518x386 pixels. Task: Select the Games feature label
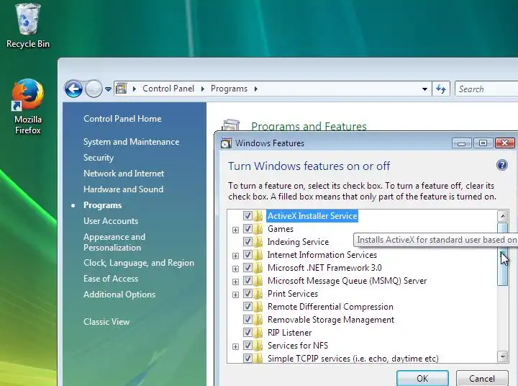pyautogui.click(x=281, y=228)
